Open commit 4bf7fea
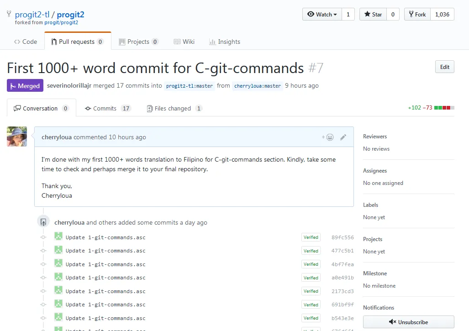The width and height of the screenshot is (469, 331). [x=343, y=264]
